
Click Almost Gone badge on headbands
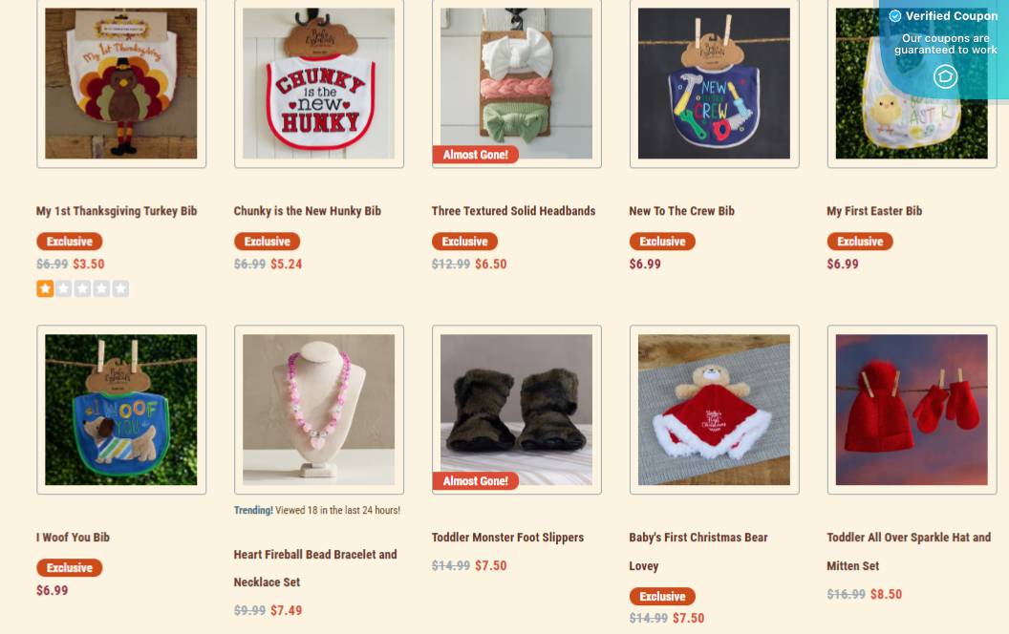(476, 155)
